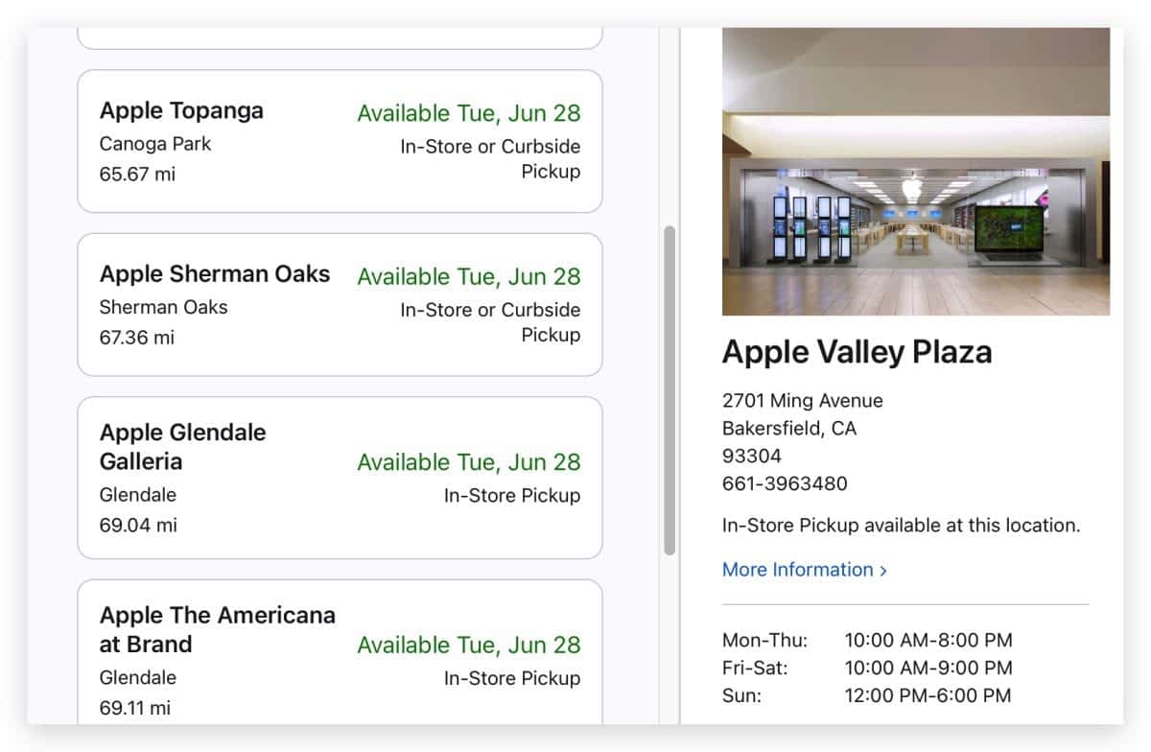Click In-Store or Curbside Pickup for Topanga

(490, 159)
